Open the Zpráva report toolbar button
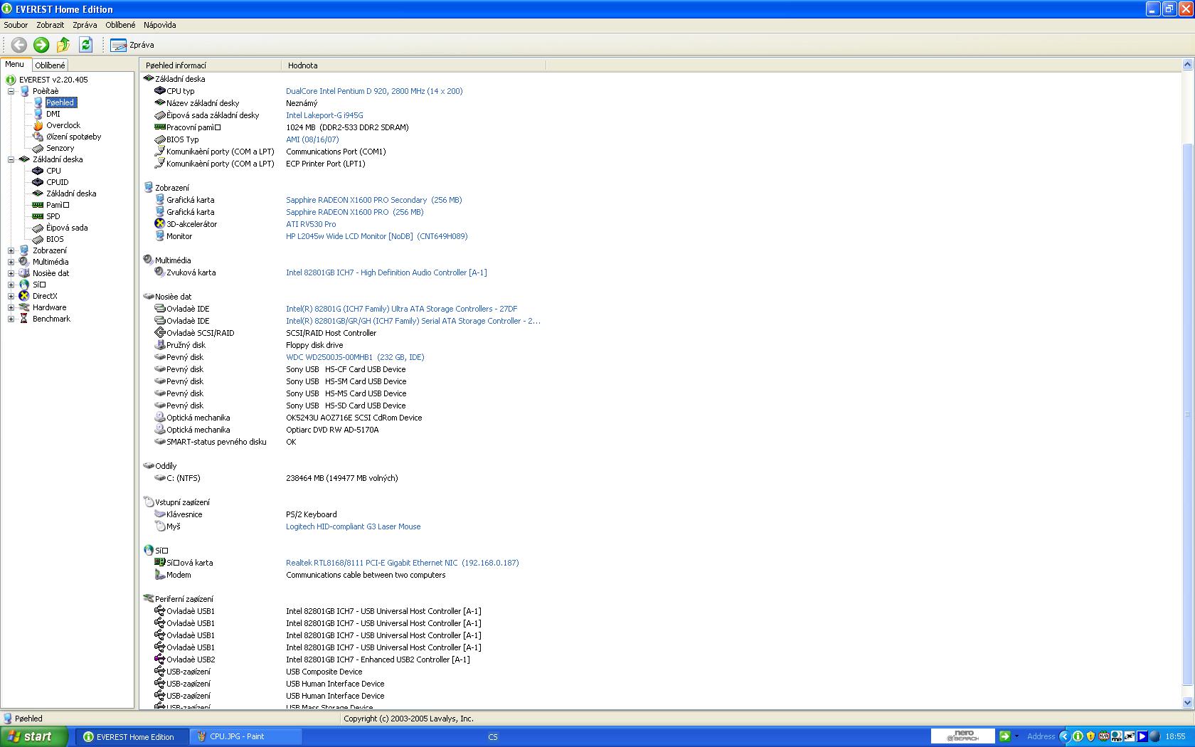Viewport: 1195px width, 747px height. [132, 45]
